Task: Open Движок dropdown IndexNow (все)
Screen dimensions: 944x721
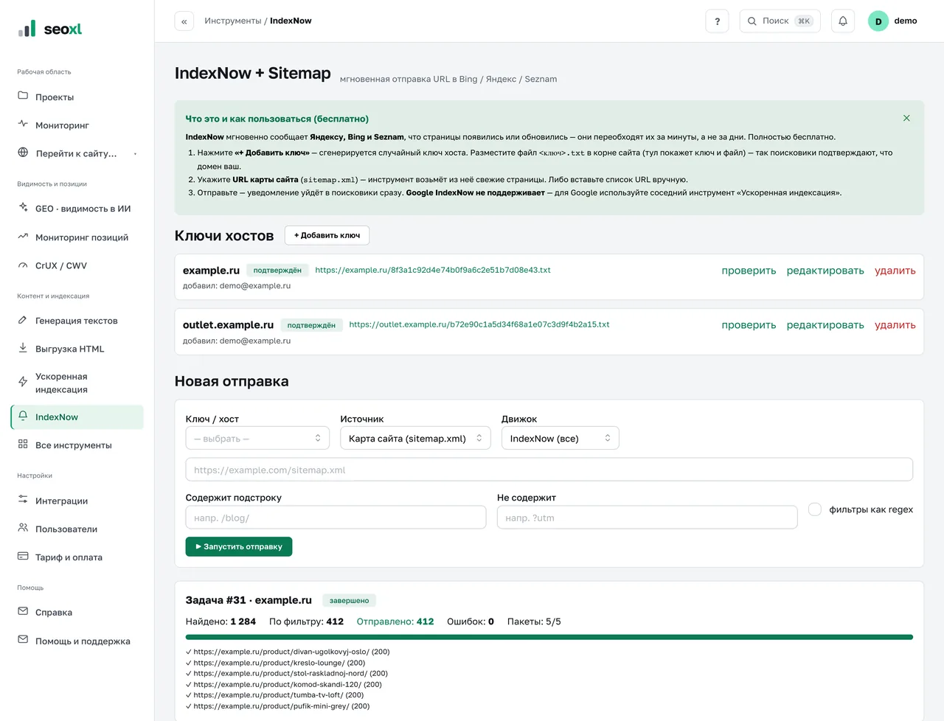Action: tap(560, 438)
